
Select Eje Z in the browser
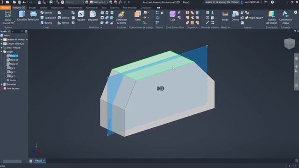(x=13, y=76)
